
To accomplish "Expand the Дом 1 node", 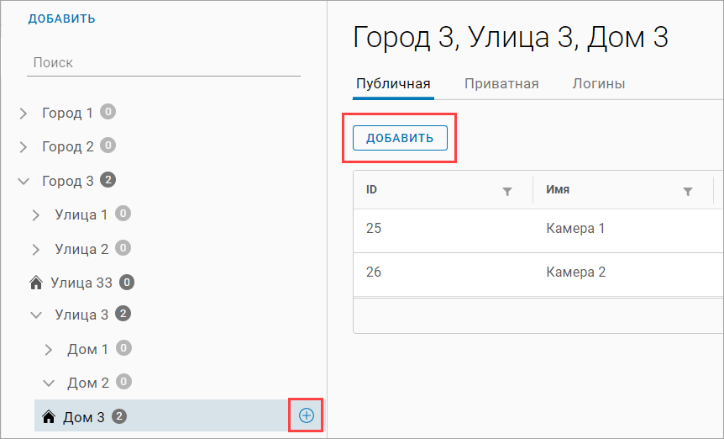I will pyautogui.click(x=49, y=349).
